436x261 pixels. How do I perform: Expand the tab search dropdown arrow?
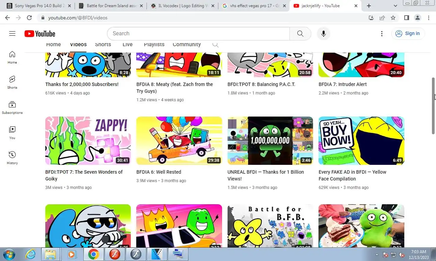(x=395, y=6)
